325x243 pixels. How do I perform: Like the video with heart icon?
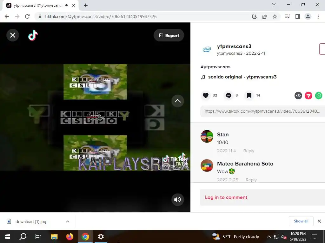(206, 95)
